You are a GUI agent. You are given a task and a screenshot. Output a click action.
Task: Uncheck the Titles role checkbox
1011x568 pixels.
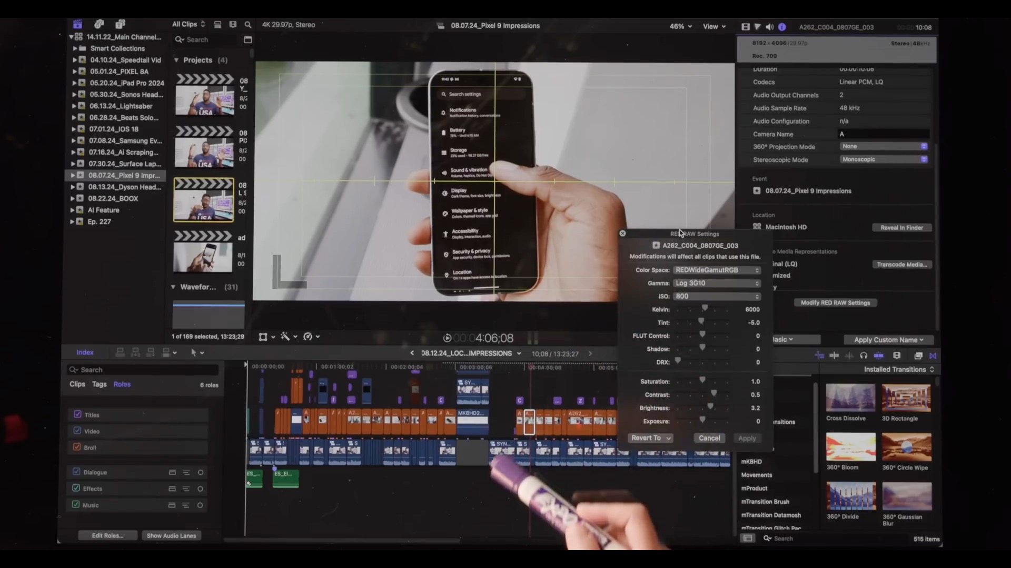[77, 414]
